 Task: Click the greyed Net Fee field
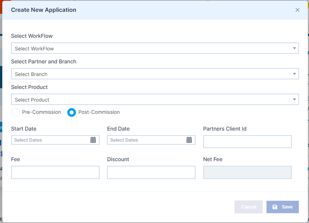pyautogui.click(x=248, y=172)
